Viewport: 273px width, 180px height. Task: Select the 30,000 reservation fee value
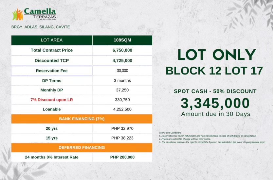[122, 71]
